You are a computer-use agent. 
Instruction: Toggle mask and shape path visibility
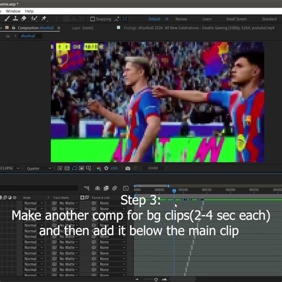[74, 168]
